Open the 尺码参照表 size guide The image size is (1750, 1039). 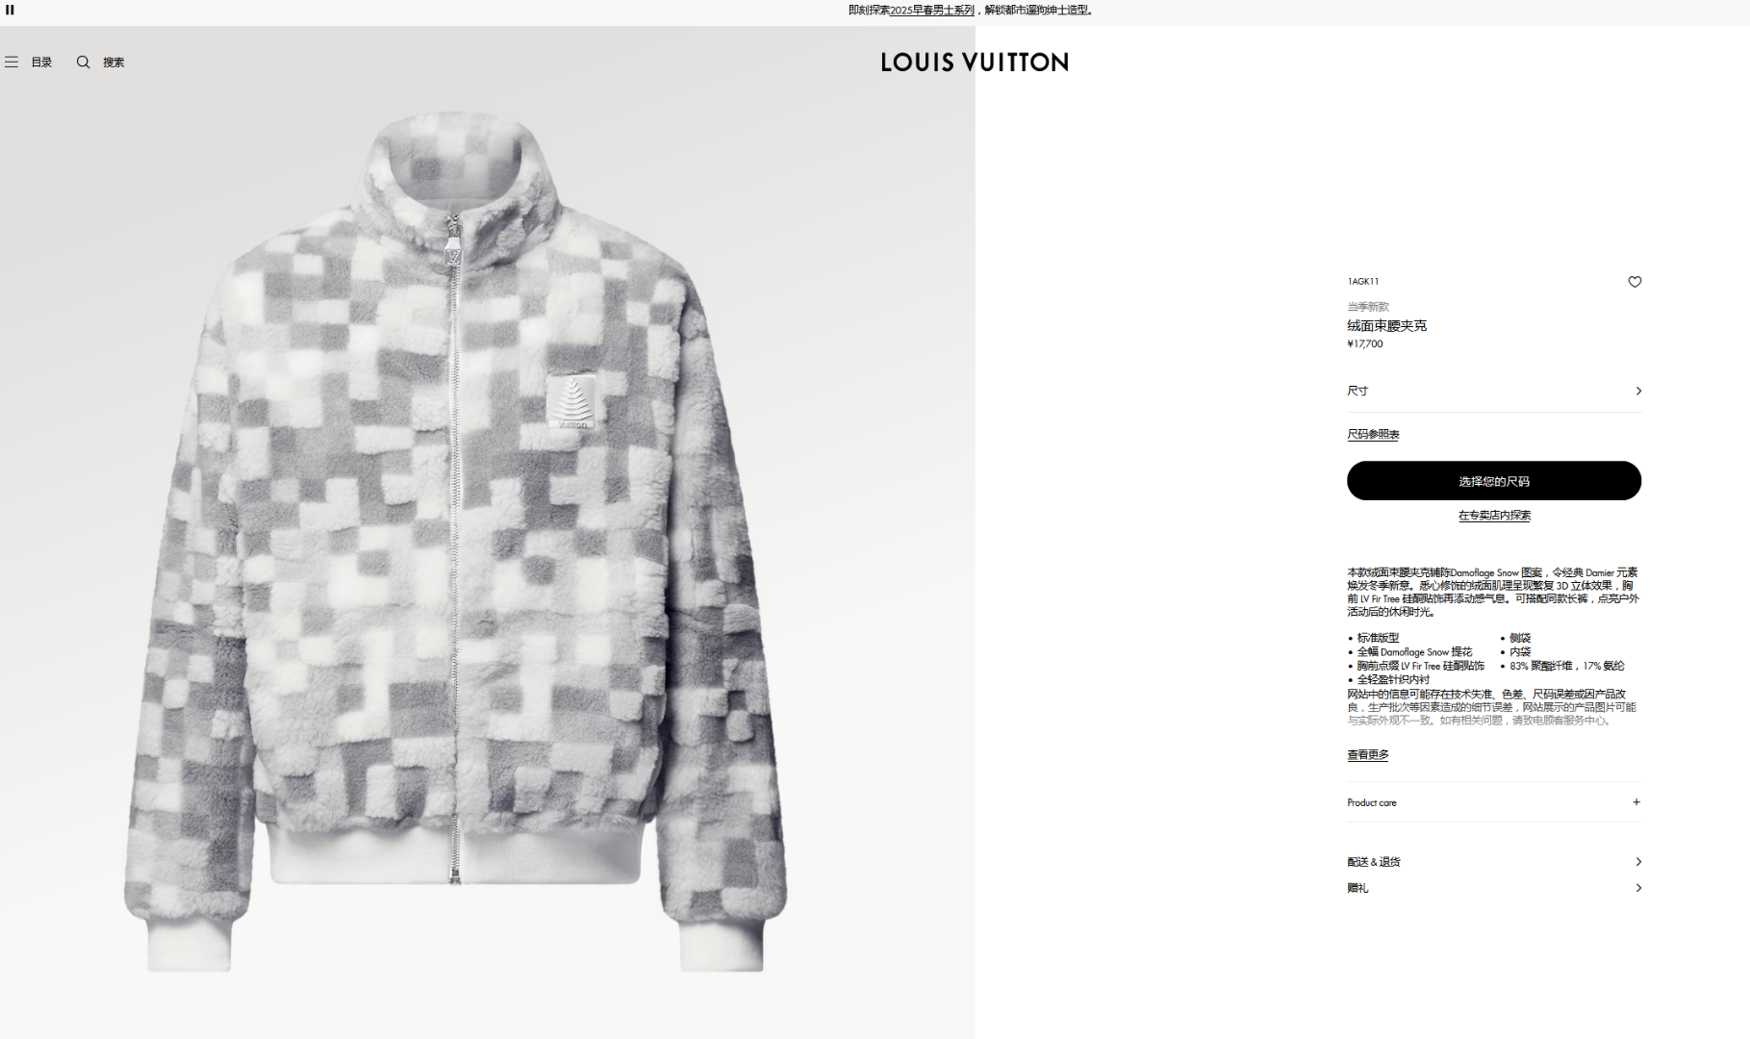pyautogui.click(x=1373, y=435)
